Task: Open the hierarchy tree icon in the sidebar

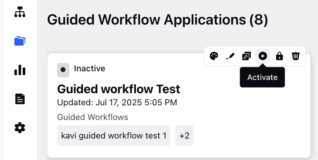Action: tap(20, 12)
